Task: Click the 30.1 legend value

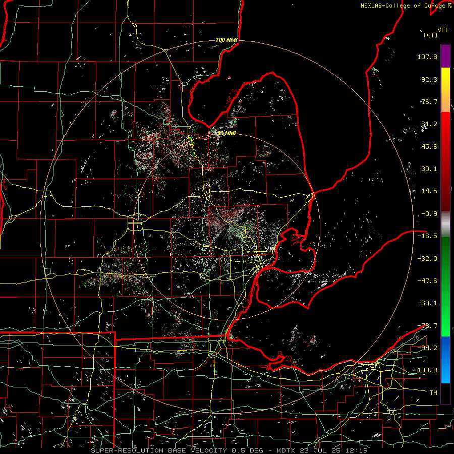Action: point(429,169)
